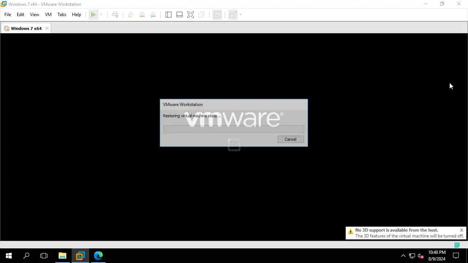
Task: Click the stretch guest display icon
Action: point(233,15)
